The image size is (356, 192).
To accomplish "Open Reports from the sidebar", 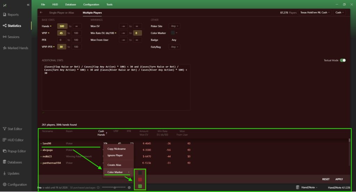I will 13,15.
